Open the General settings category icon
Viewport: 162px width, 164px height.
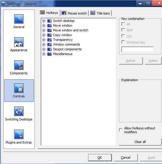tap(19, 19)
